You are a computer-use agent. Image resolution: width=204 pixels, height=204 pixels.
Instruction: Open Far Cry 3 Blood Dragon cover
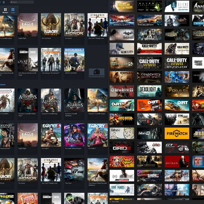tap(74, 135)
